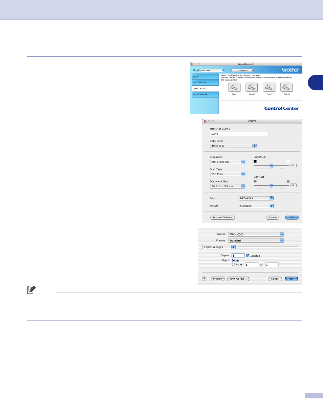Viewport: 323px width, 418px height.
Task: Open the Presets dropdown in COPY1 dialog
Action: [256, 206]
